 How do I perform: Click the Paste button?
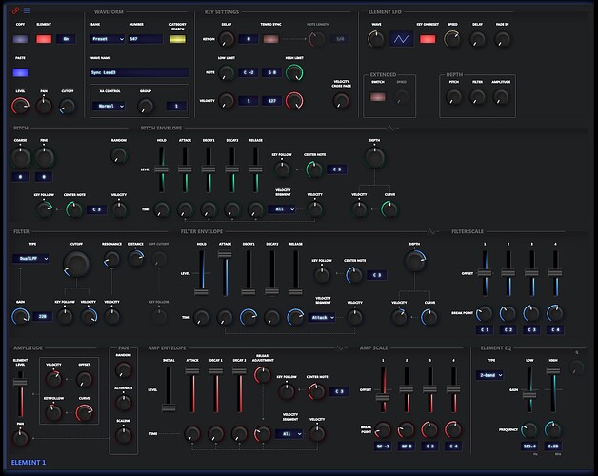(21, 72)
